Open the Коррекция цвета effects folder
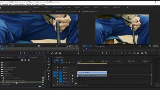This screenshot has width=160, height=90. tap(8, 69)
